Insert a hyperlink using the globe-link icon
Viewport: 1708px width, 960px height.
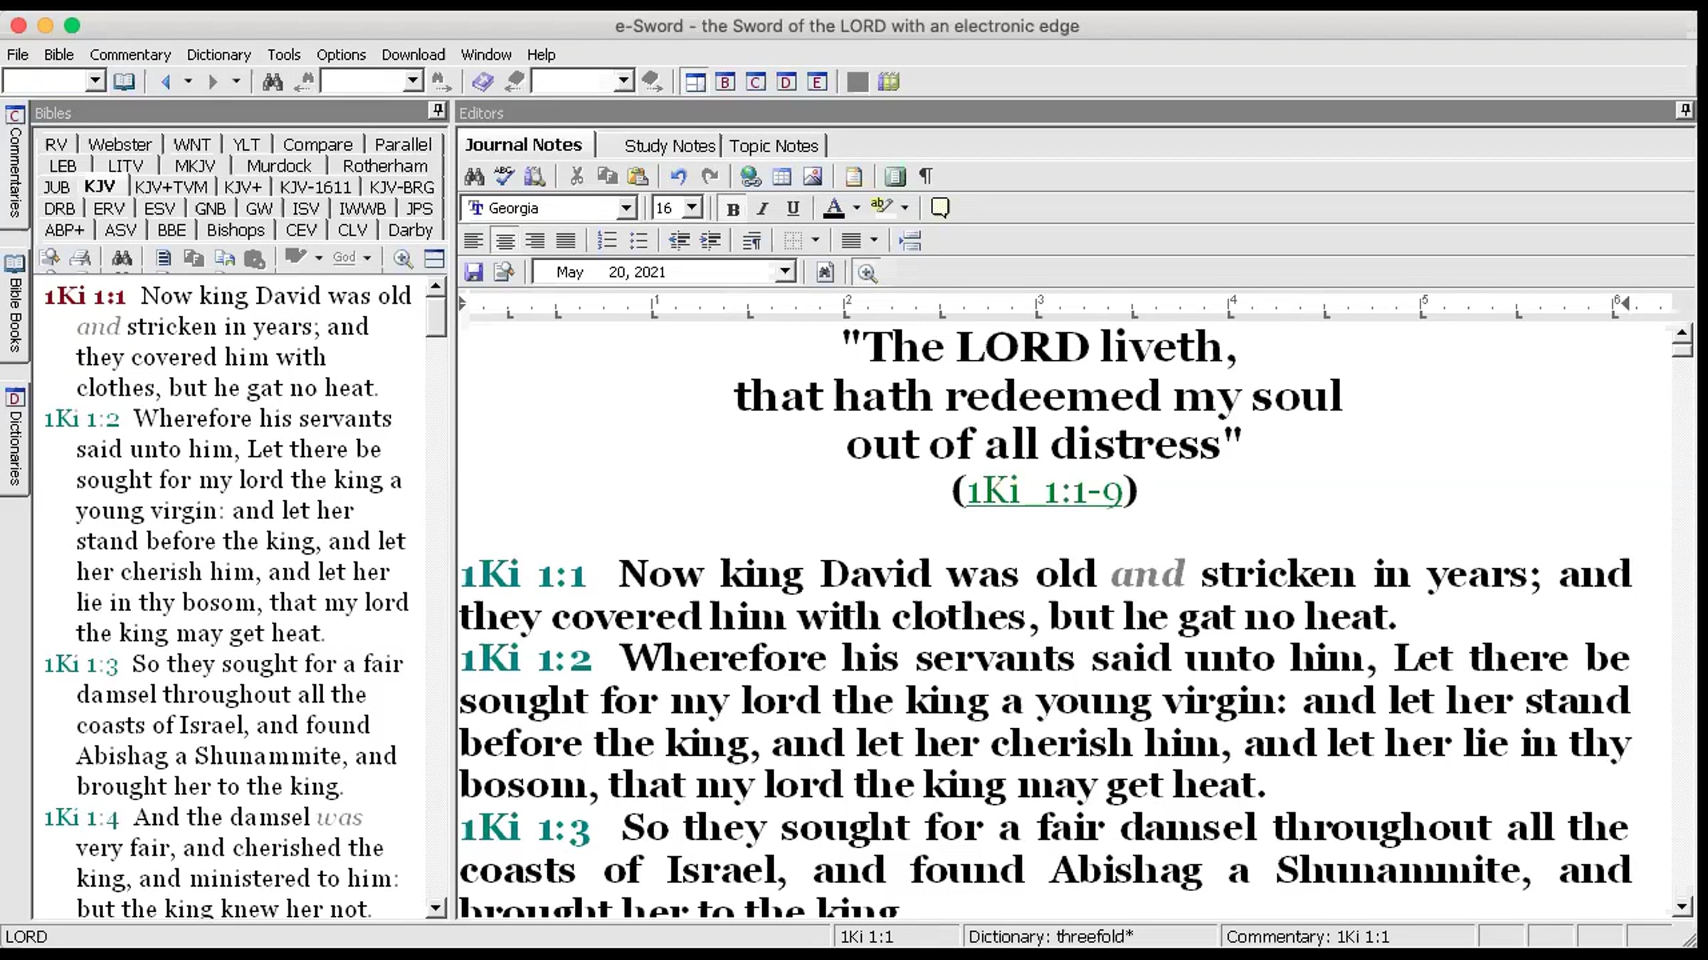click(x=750, y=176)
